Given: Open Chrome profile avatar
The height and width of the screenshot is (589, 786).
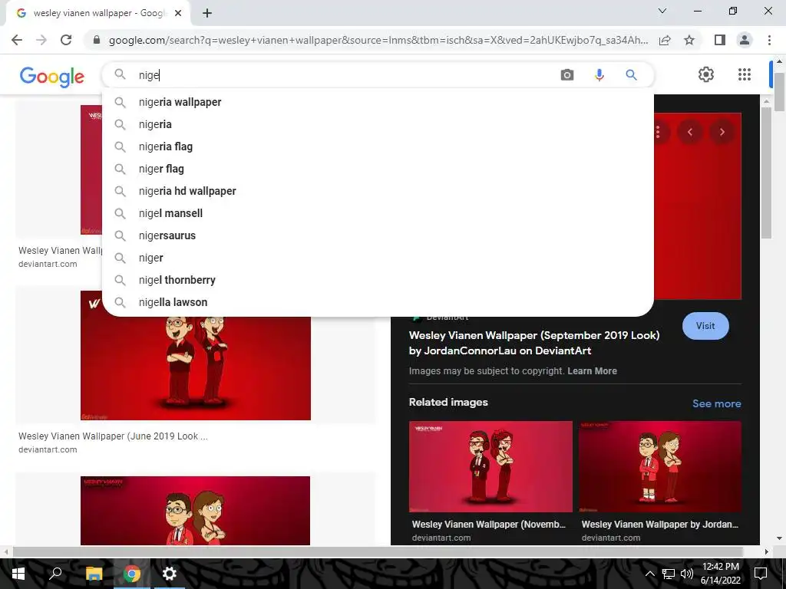Looking at the screenshot, I should pos(745,40).
